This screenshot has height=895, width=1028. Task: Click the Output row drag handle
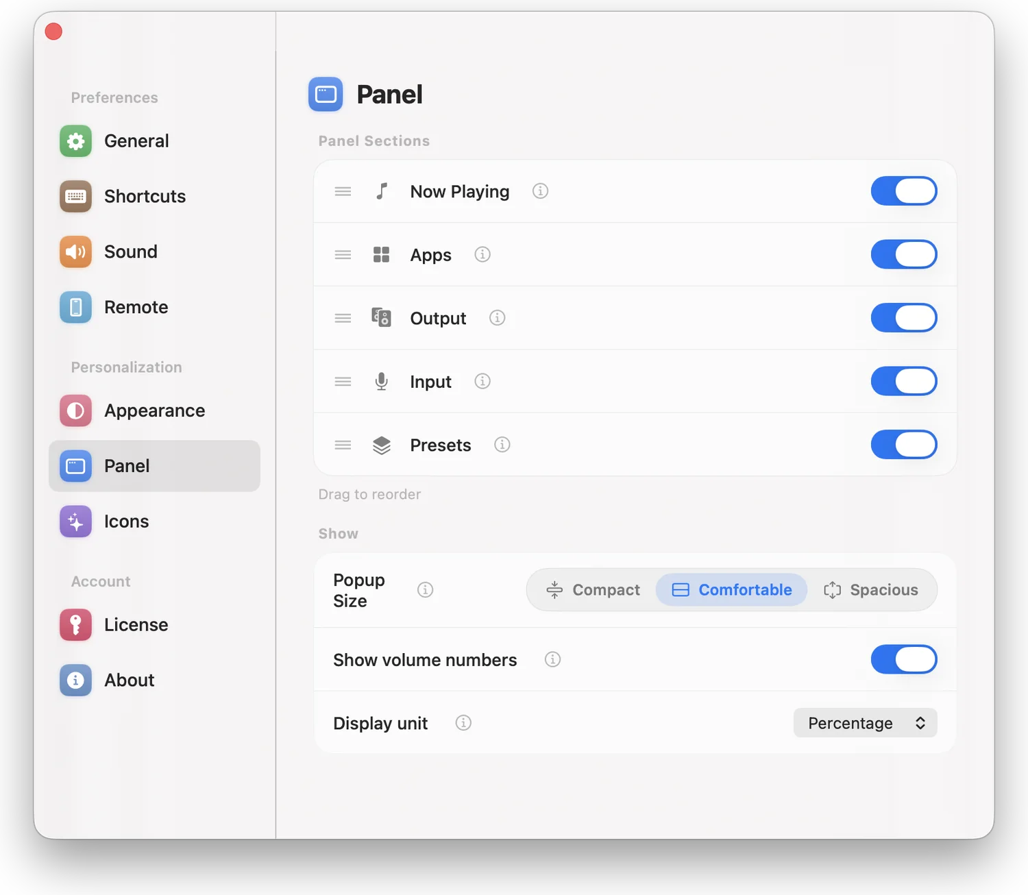tap(343, 318)
